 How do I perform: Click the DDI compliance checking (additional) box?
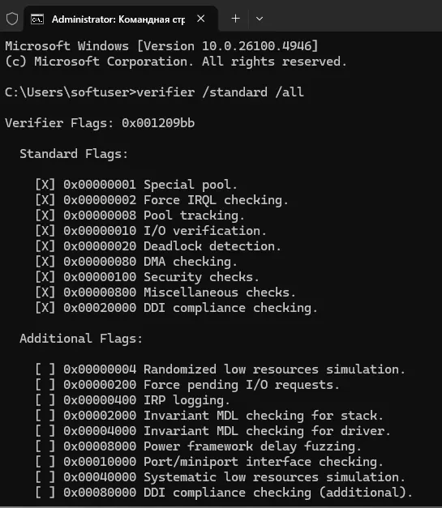point(45,493)
